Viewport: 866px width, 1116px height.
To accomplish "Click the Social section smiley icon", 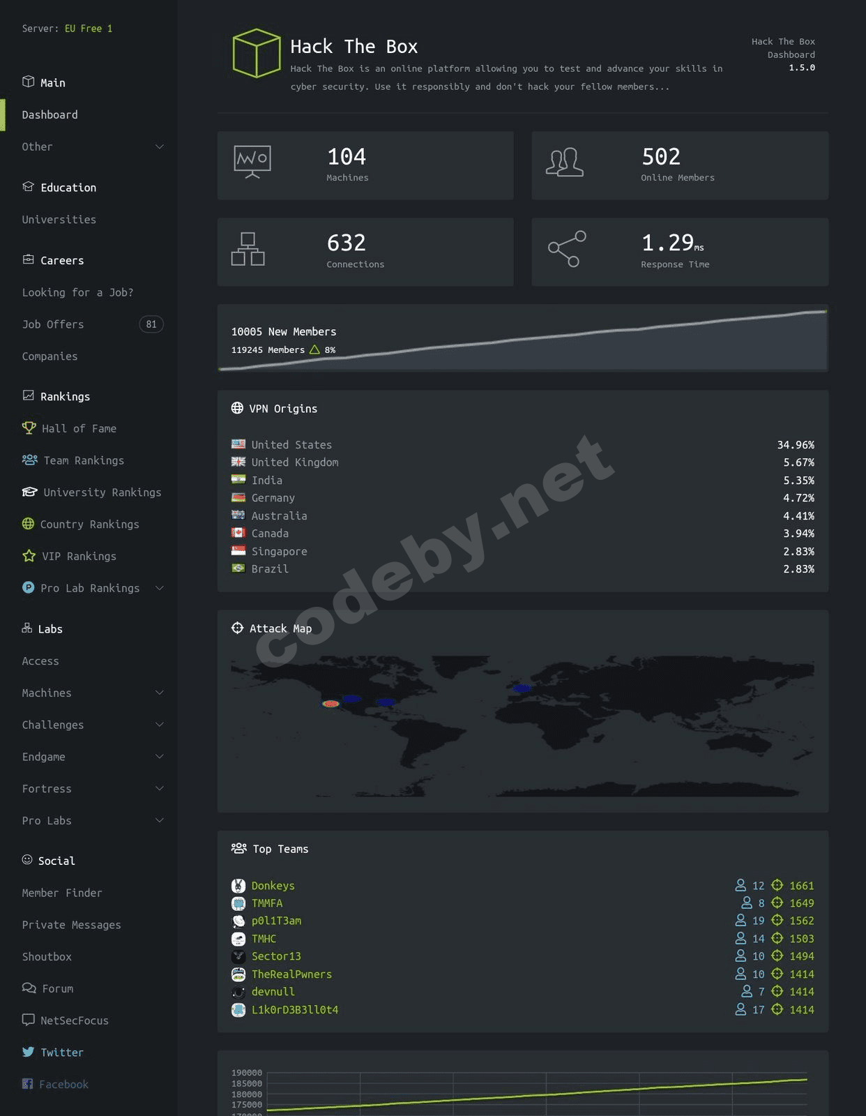I will click(x=27, y=859).
